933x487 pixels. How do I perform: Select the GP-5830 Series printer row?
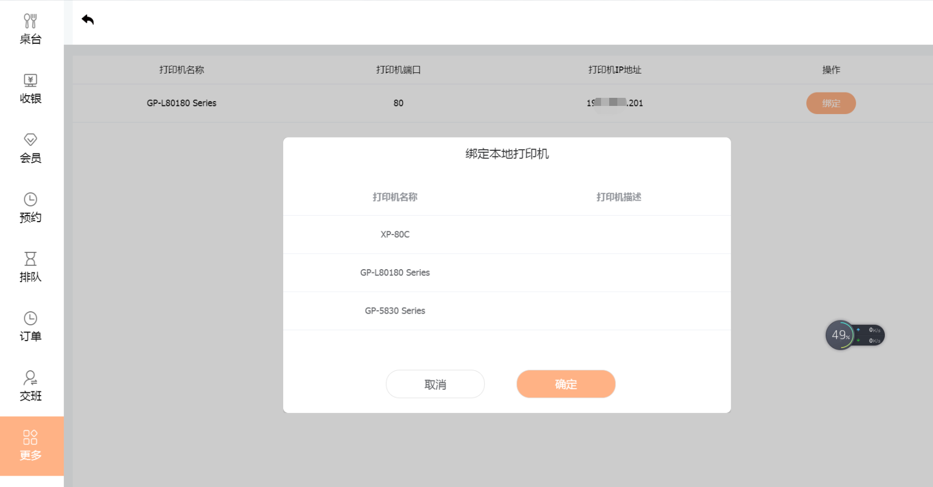pyautogui.click(x=507, y=311)
